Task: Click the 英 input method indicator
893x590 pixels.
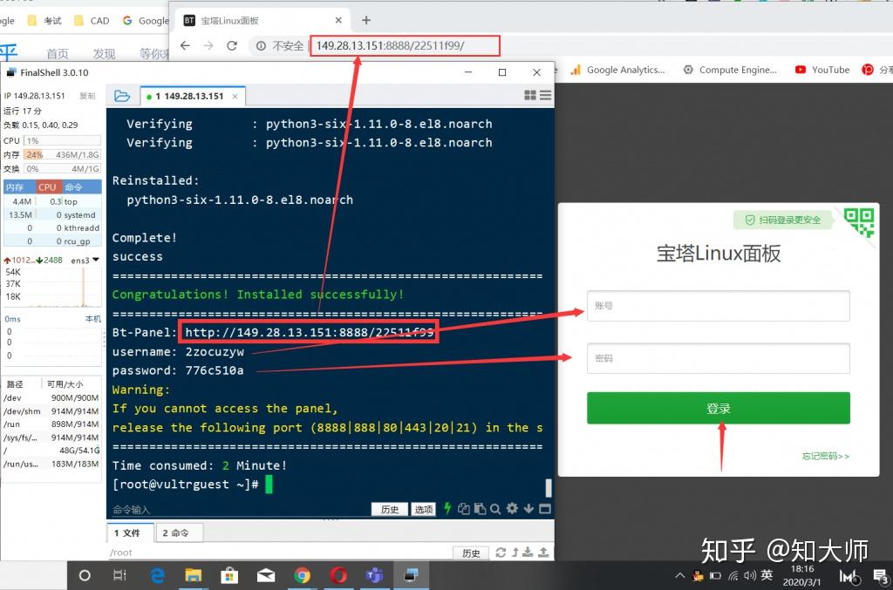Action: [767, 575]
